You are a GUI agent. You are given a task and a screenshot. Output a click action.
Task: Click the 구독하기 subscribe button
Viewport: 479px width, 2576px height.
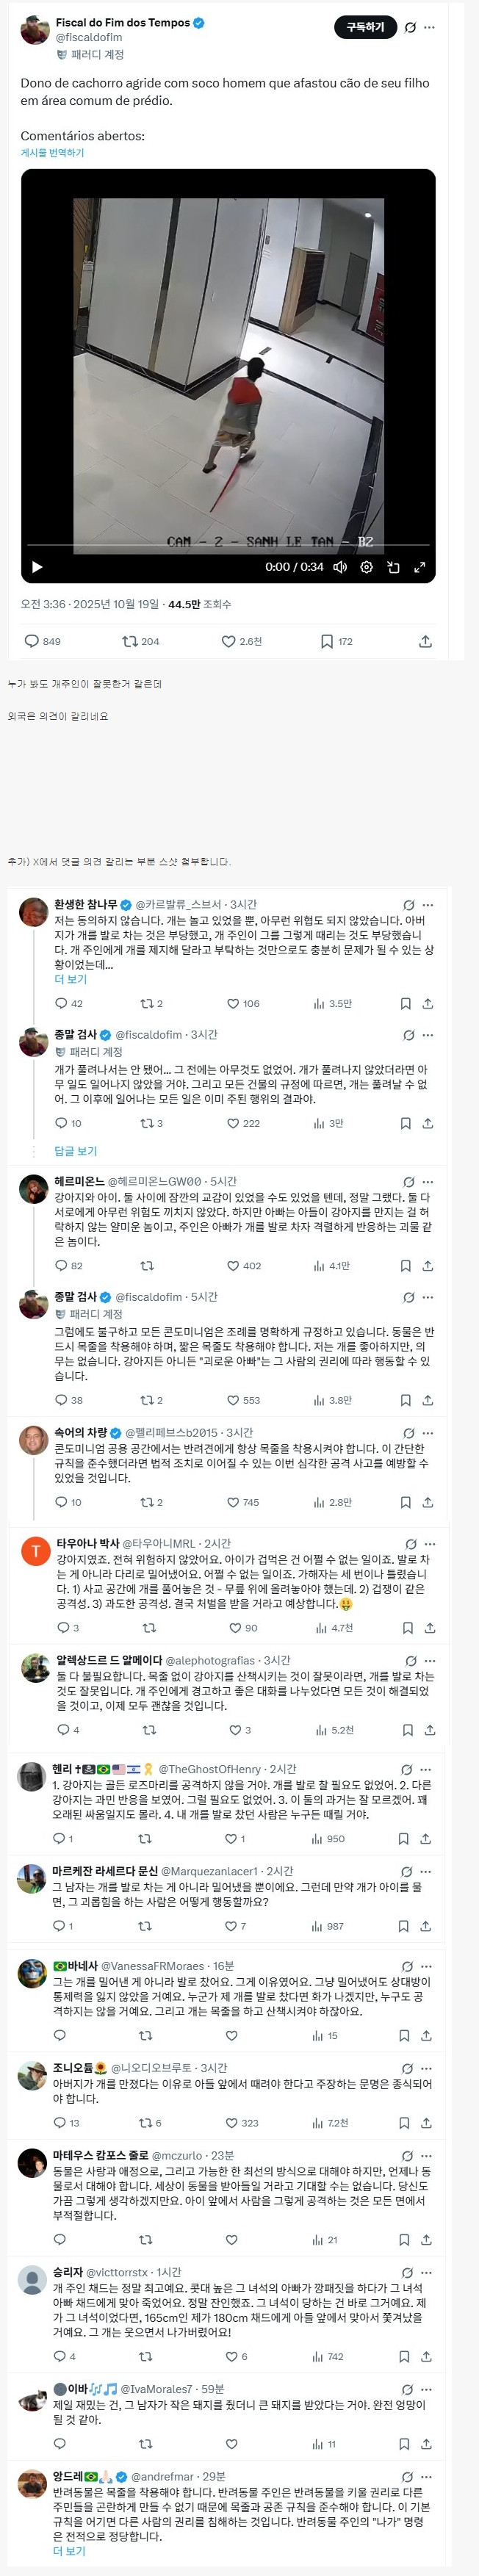pos(365,28)
